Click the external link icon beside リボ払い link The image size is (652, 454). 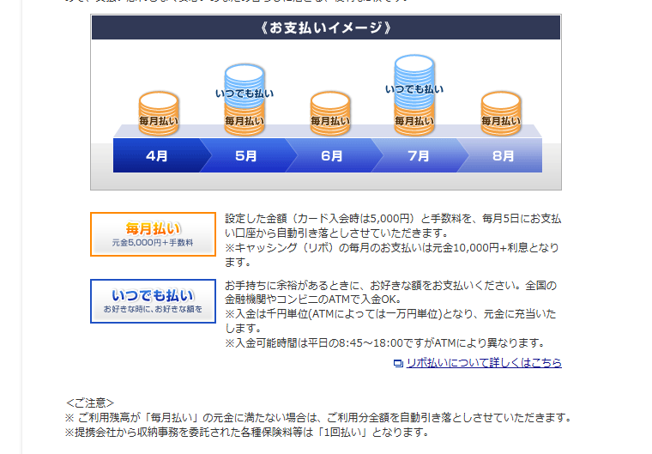(398, 363)
